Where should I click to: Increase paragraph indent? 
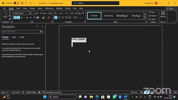76,13
